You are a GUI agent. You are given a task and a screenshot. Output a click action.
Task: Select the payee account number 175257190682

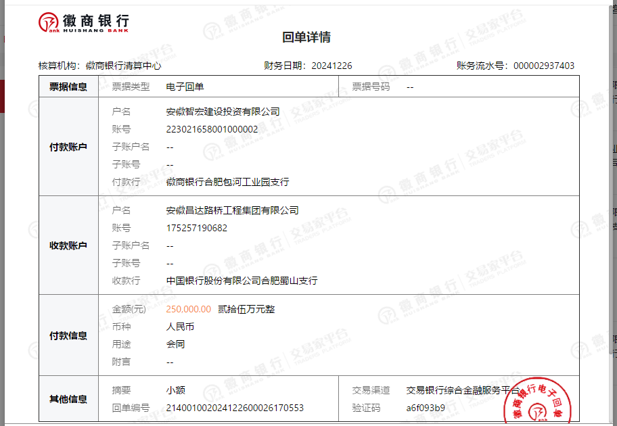pos(197,228)
